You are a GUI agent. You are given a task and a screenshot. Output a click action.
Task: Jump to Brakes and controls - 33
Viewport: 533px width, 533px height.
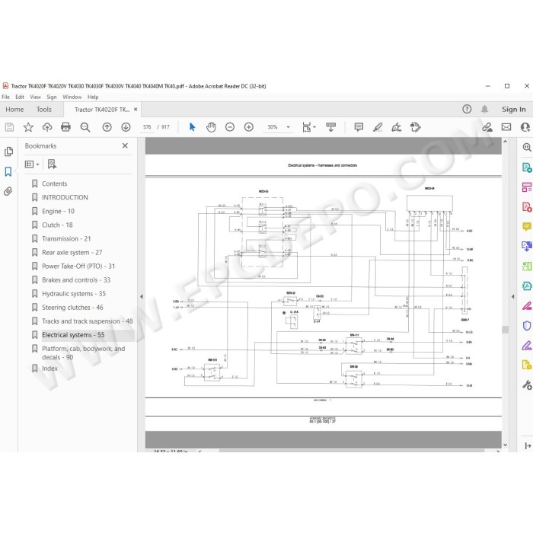tap(76, 280)
